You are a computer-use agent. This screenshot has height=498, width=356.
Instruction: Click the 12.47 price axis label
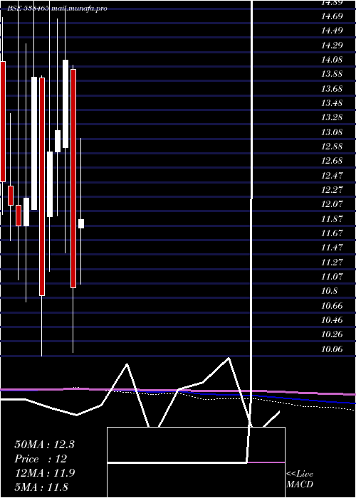tap(332, 175)
